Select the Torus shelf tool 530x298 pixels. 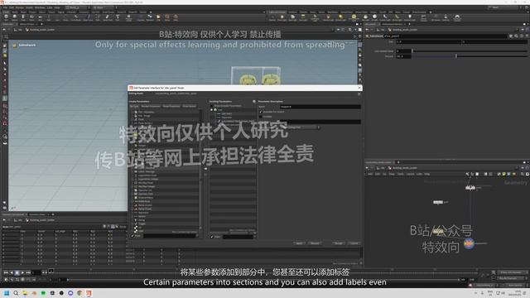click(x=31, y=17)
